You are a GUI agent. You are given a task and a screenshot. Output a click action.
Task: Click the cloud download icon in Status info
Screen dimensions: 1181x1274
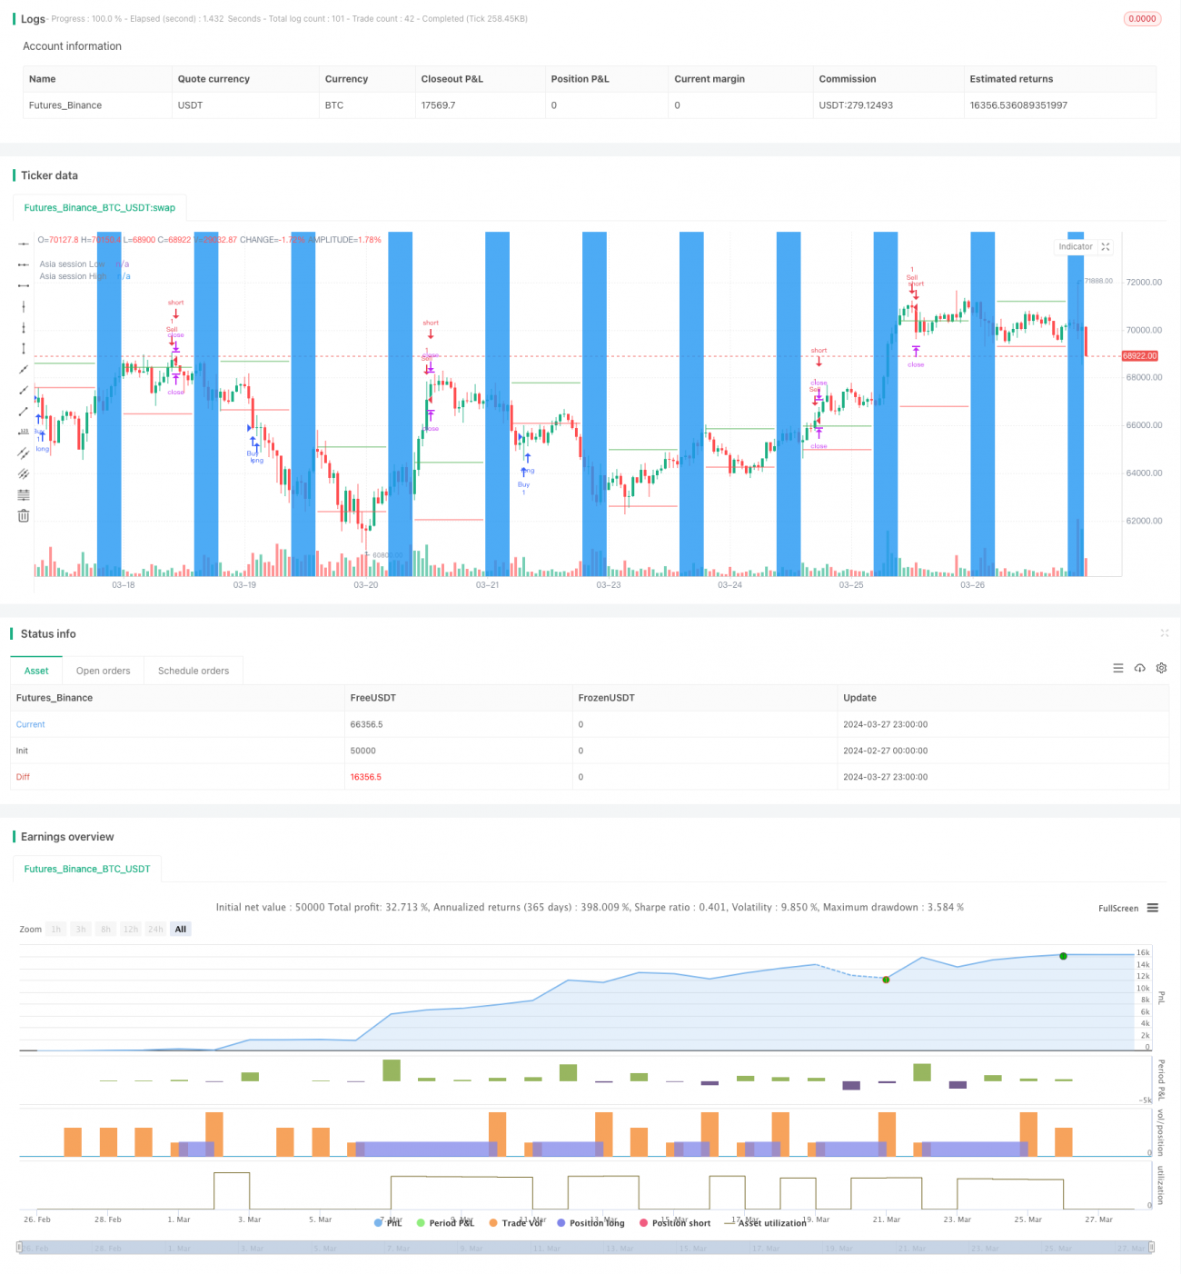(1140, 668)
